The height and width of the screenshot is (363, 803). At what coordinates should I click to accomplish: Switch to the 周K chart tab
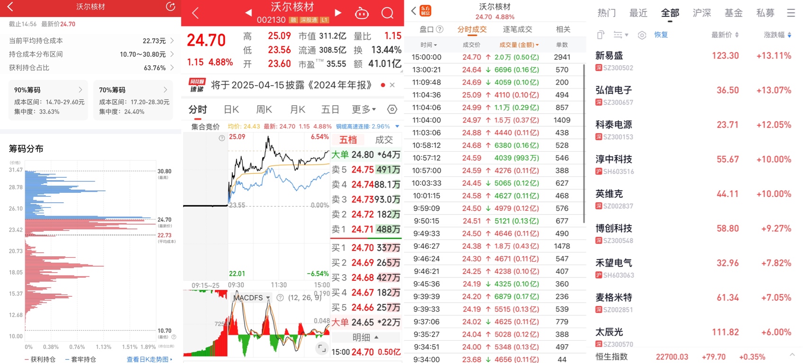tap(264, 110)
